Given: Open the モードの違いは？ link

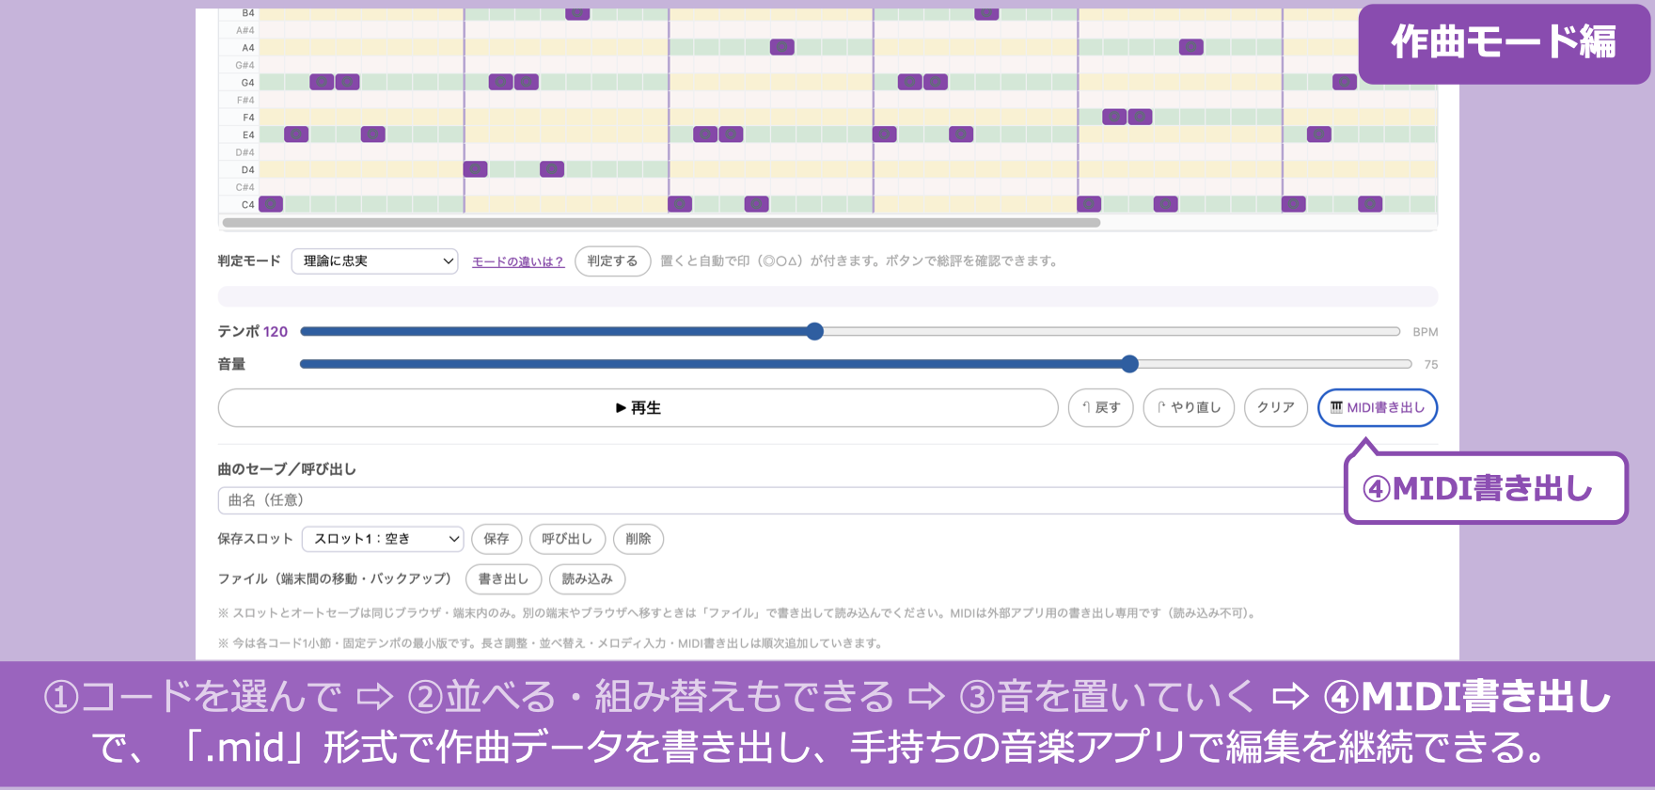Looking at the screenshot, I should (518, 262).
